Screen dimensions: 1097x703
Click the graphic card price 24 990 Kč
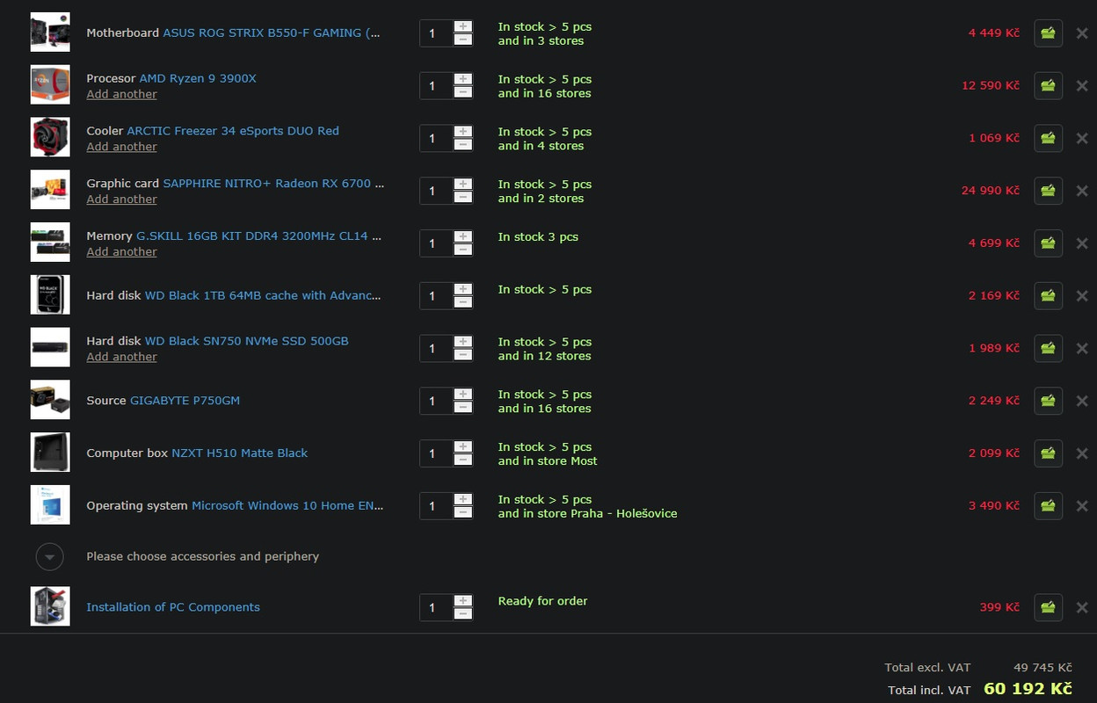coord(991,191)
